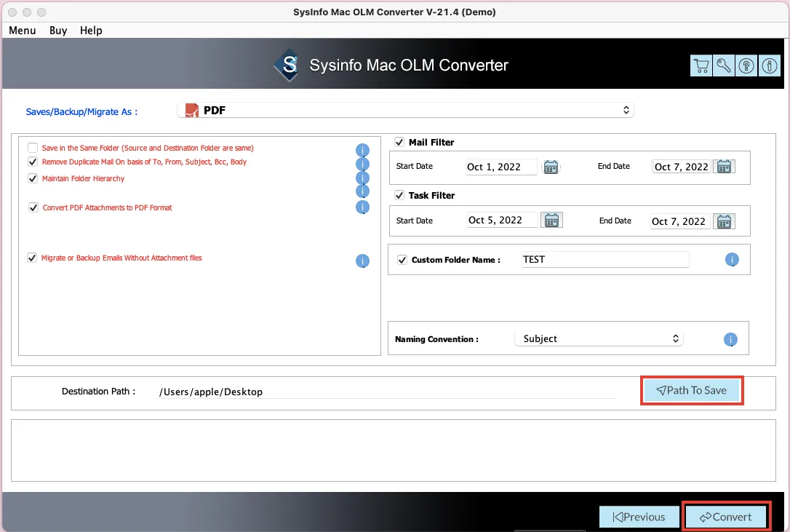The width and height of the screenshot is (790, 532).
Task: Click Saves/Backup/Migrate As label
Action: [x=81, y=111]
